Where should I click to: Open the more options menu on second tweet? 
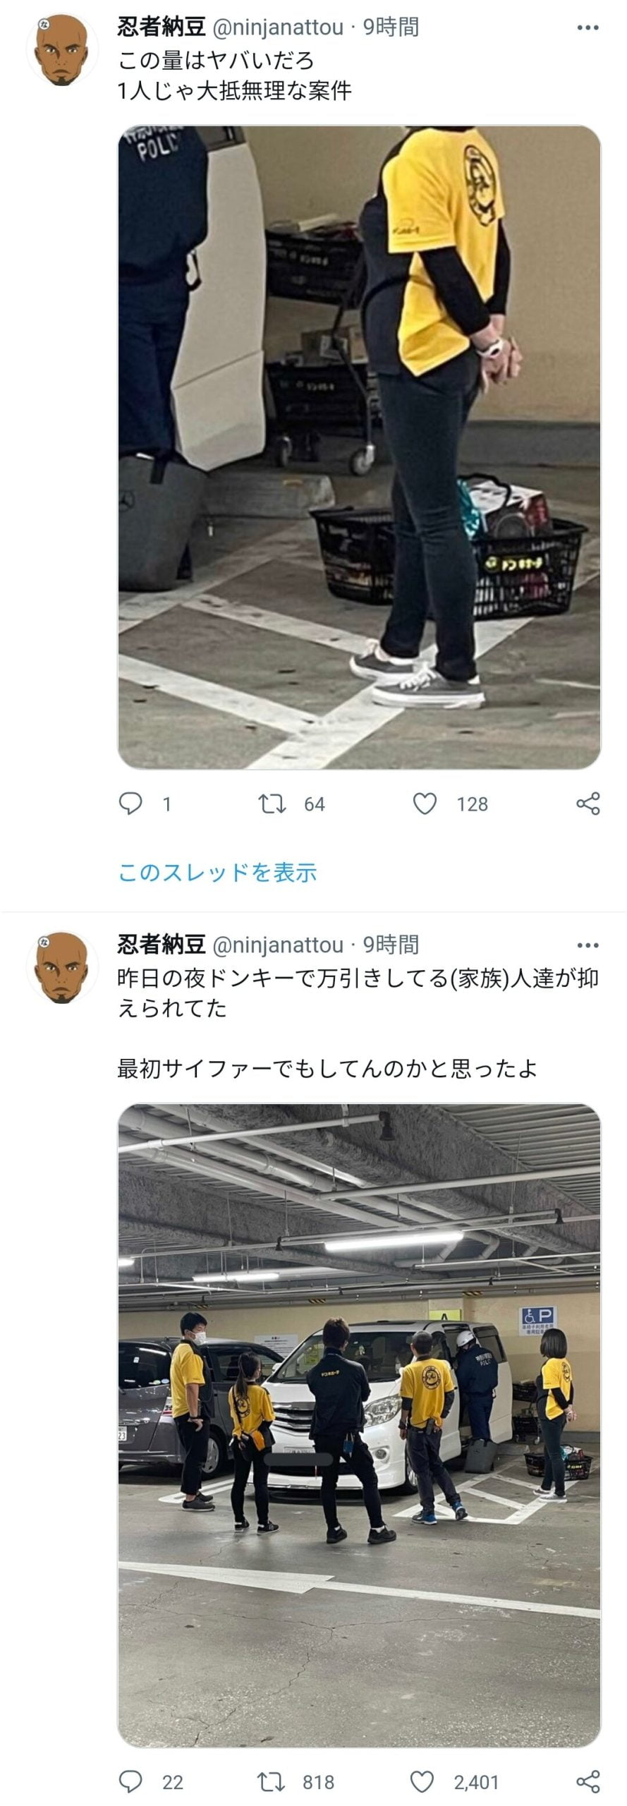(588, 945)
